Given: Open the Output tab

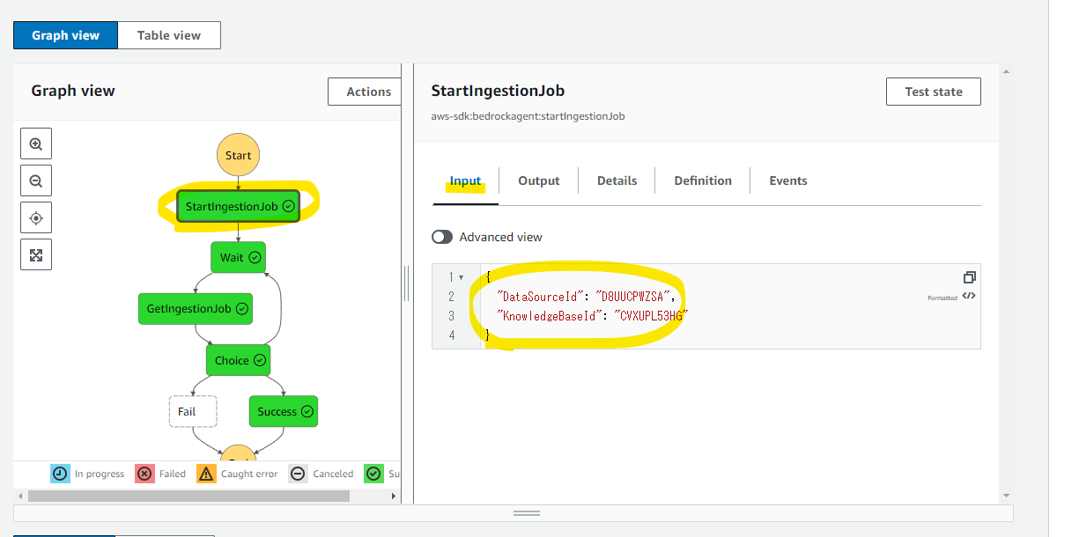Looking at the screenshot, I should (539, 181).
